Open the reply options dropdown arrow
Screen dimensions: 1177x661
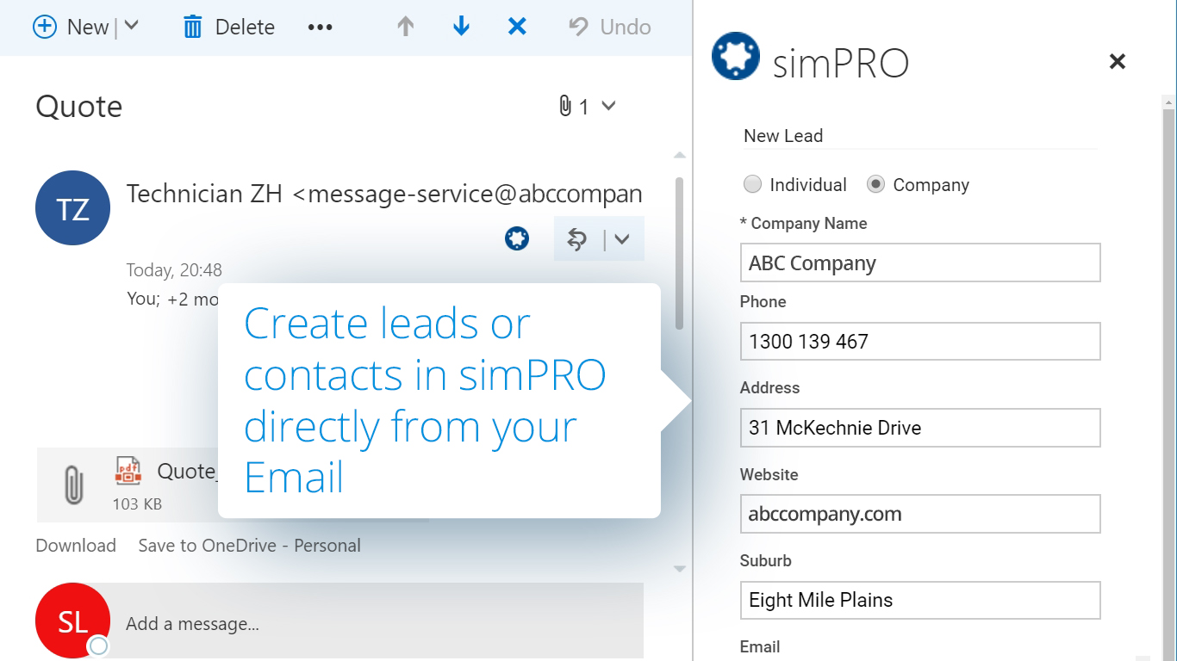(x=623, y=239)
